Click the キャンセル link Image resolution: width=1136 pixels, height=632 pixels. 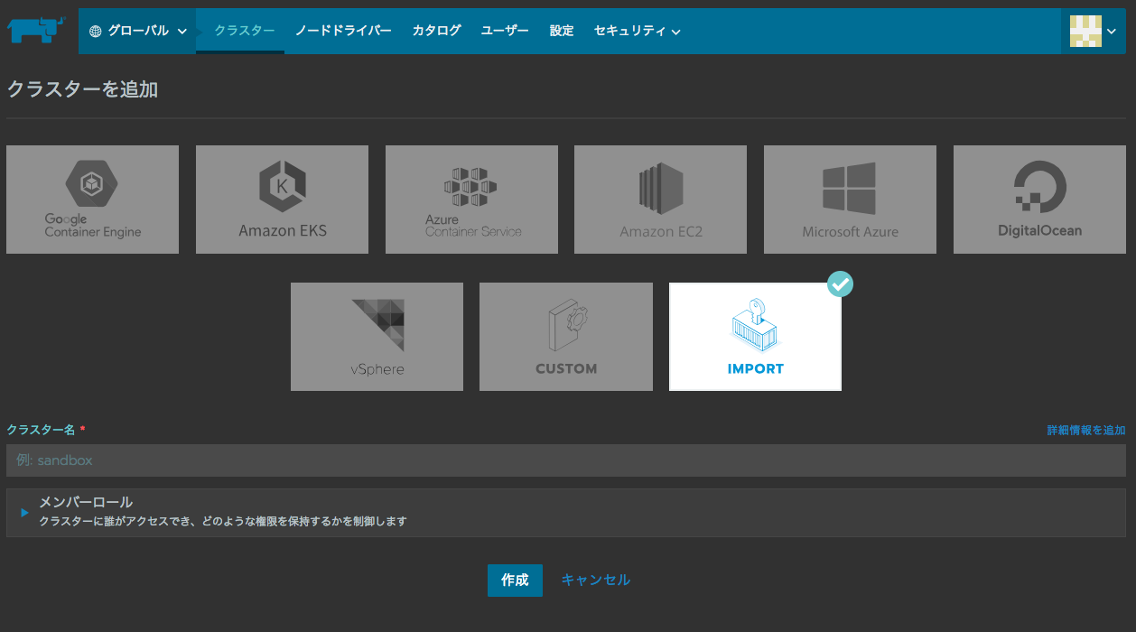click(596, 580)
